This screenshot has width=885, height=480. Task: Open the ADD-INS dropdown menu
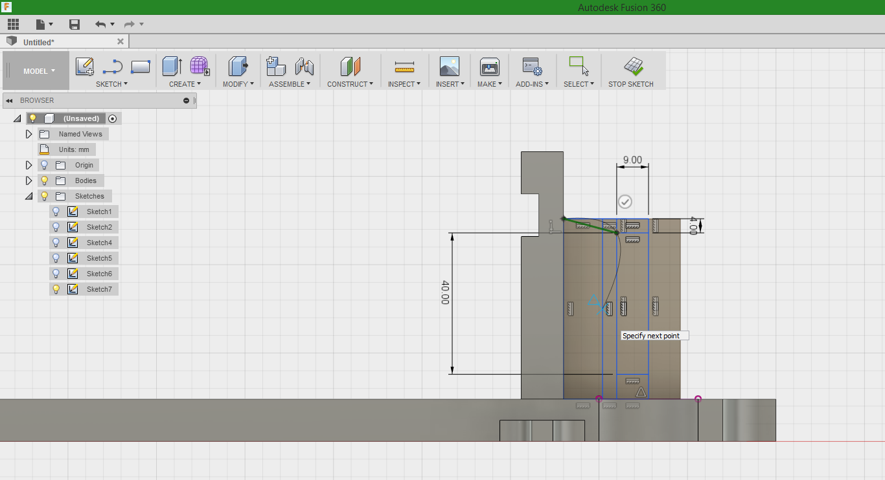point(532,84)
